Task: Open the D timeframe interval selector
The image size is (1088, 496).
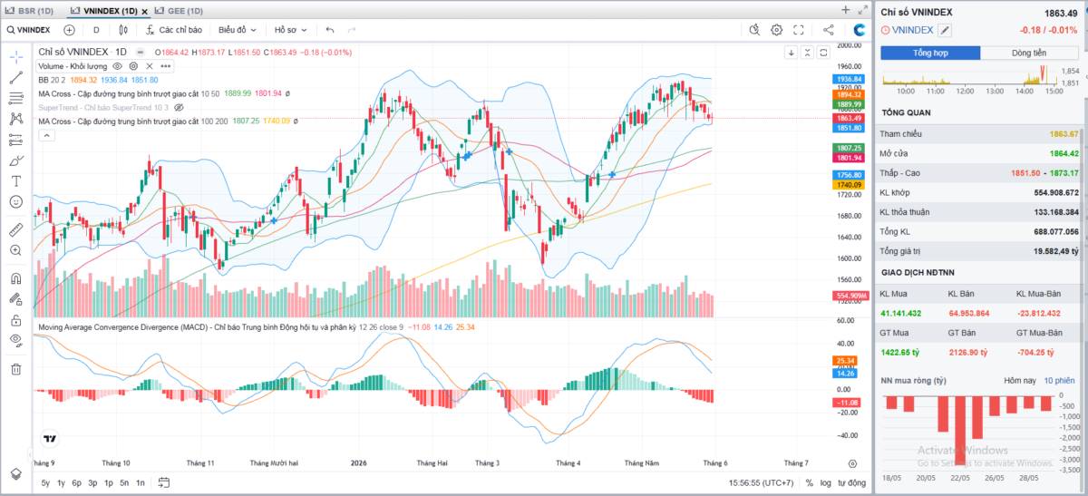Action: 96,29
